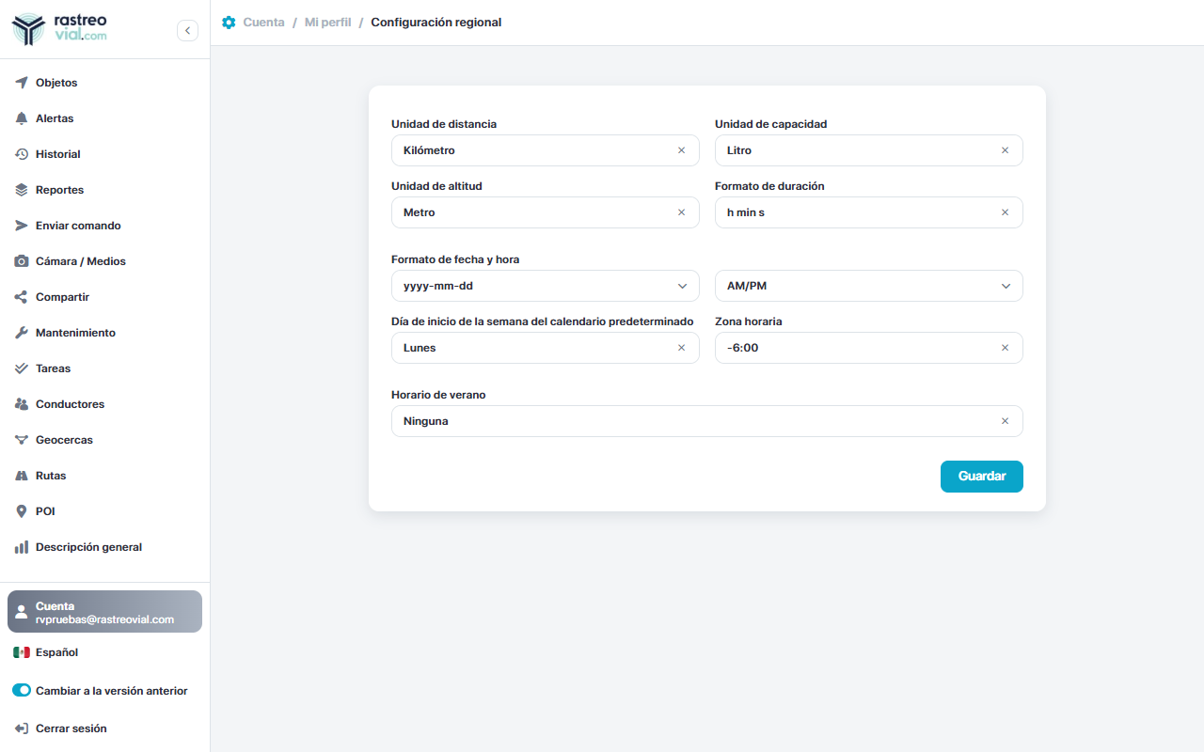Click the Historial clock icon

point(22,154)
